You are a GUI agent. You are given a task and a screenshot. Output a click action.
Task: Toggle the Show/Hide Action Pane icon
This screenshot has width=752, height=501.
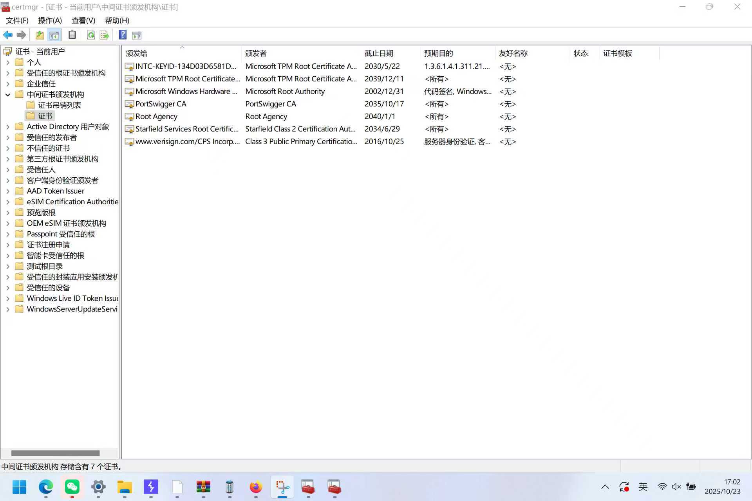coord(137,35)
